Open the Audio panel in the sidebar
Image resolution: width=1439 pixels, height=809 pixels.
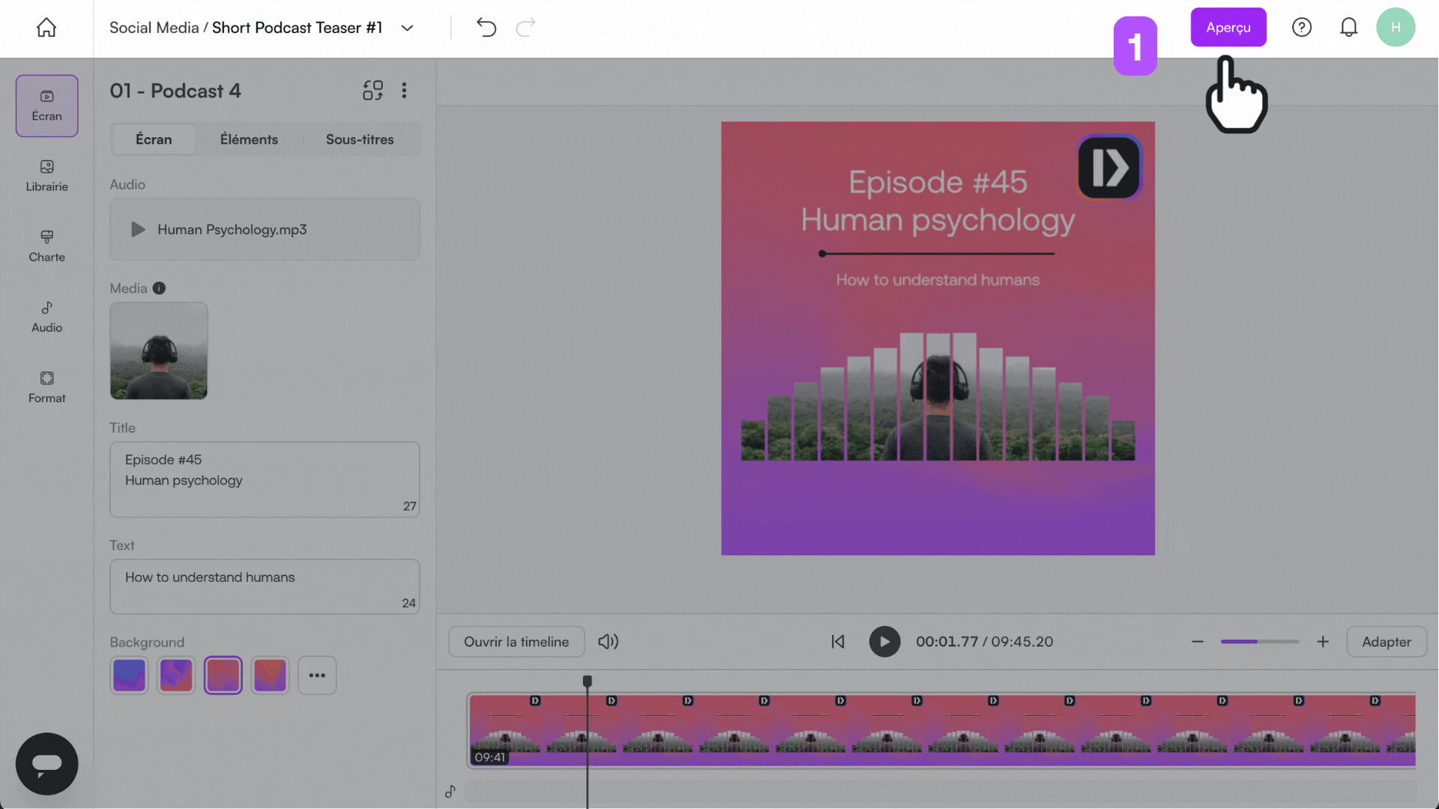(x=46, y=316)
